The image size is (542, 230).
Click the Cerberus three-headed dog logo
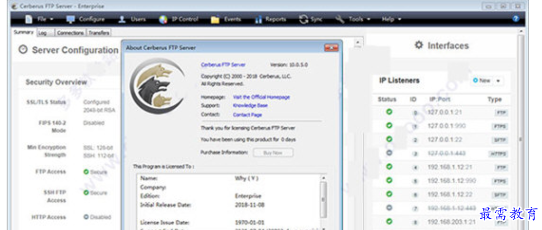point(157,86)
